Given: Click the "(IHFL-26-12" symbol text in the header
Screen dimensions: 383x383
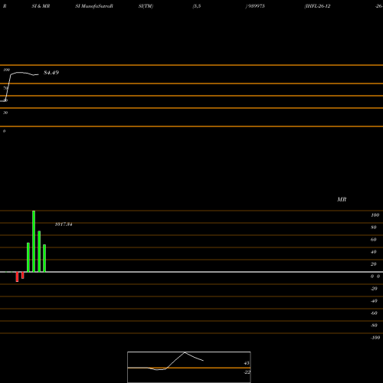Looking at the screenshot, I should (x=317, y=6).
